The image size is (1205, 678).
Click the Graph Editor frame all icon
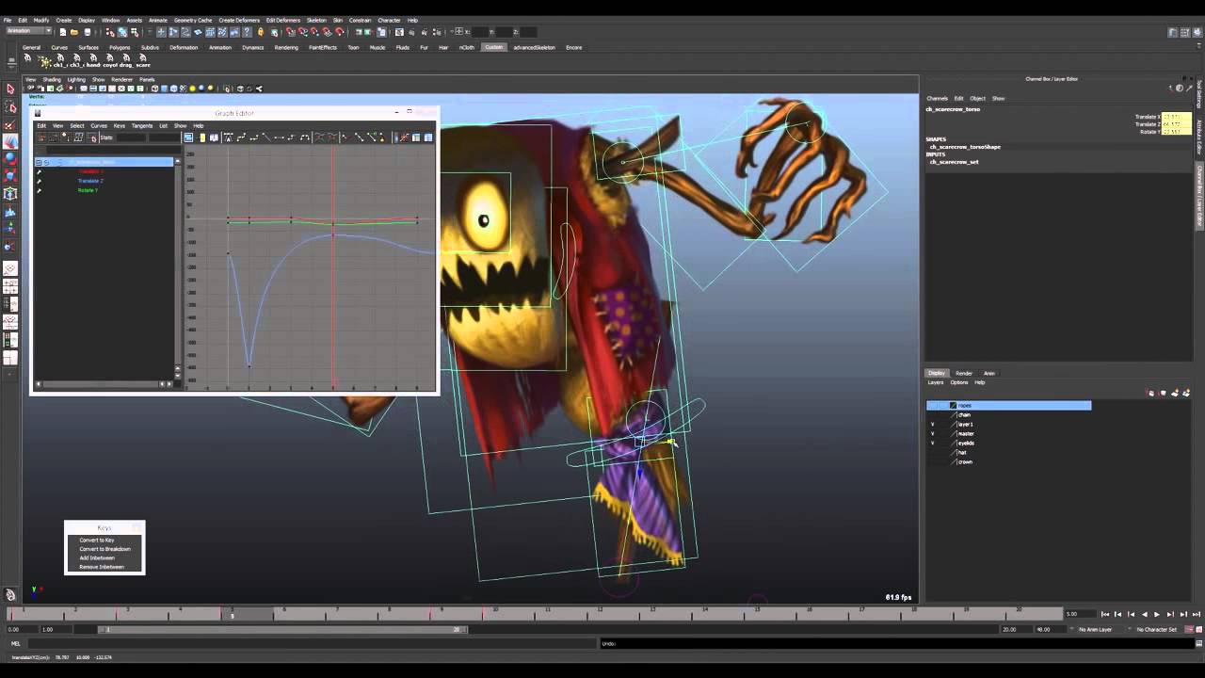pos(188,137)
